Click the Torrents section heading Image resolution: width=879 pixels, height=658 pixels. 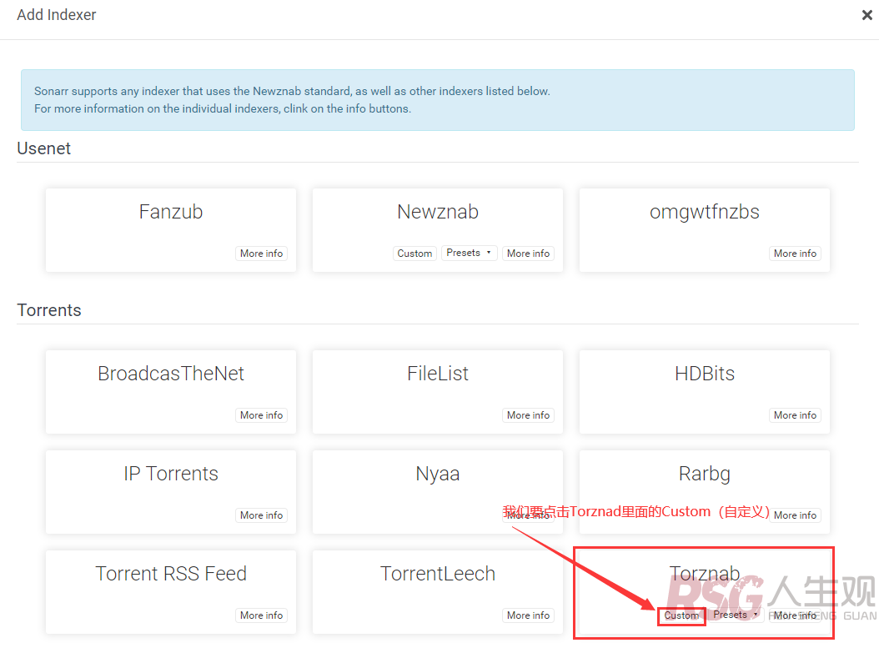tap(49, 310)
